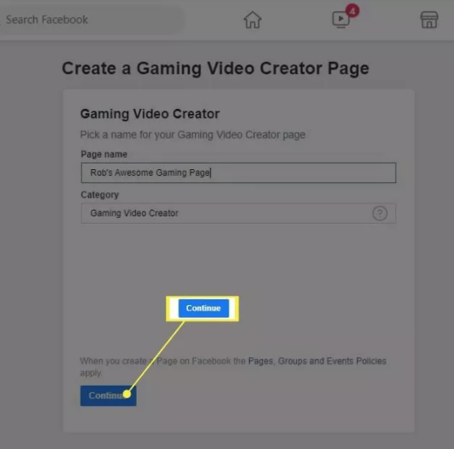Click the bottom Continue button under the policy text
Image resolution: width=454 pixels, height=449 pixels.
108,396
